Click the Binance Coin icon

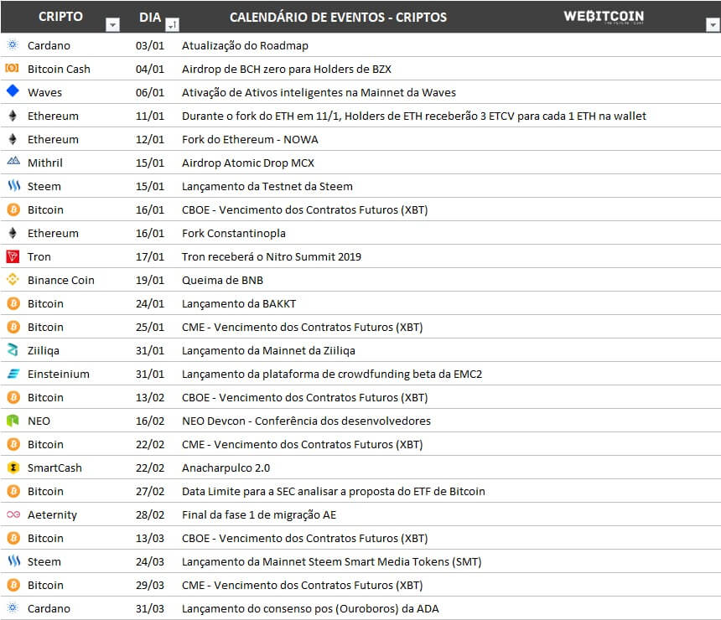(x=13, y=279)
